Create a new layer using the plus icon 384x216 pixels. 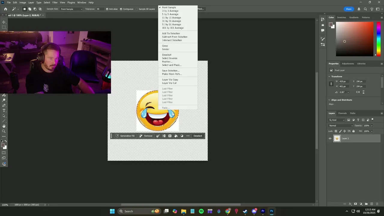(x=371, y=204)
